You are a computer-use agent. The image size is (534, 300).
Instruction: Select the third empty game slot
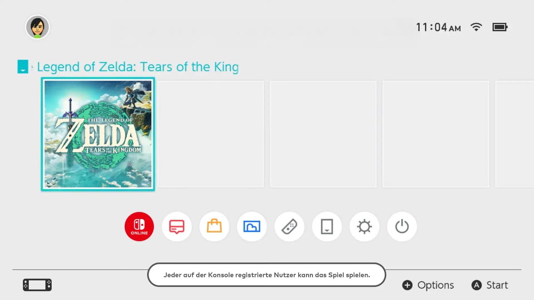(436, 134)
